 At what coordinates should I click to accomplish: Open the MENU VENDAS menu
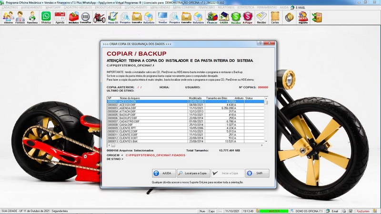pyautogui.click(x=160, y=8)
